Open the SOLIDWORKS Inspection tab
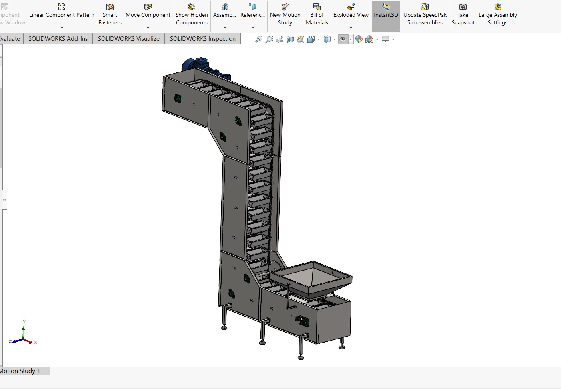This screenshot has width=561, height=389. click(x=203, y=39)
